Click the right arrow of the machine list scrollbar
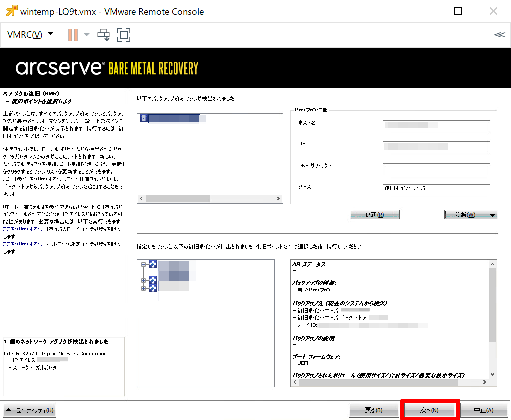The image size is (511, 420). click(278, 198)
